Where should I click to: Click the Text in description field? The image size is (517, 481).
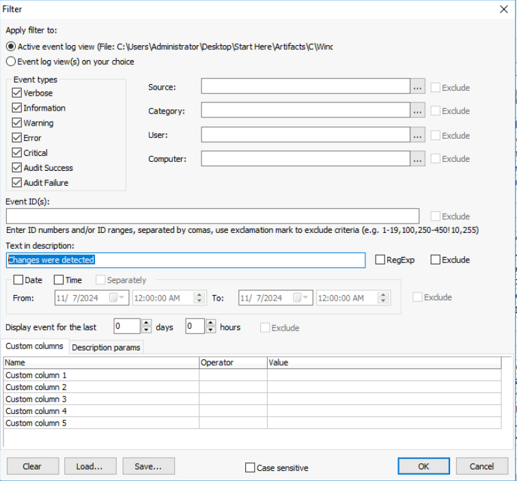pos(186,260)
